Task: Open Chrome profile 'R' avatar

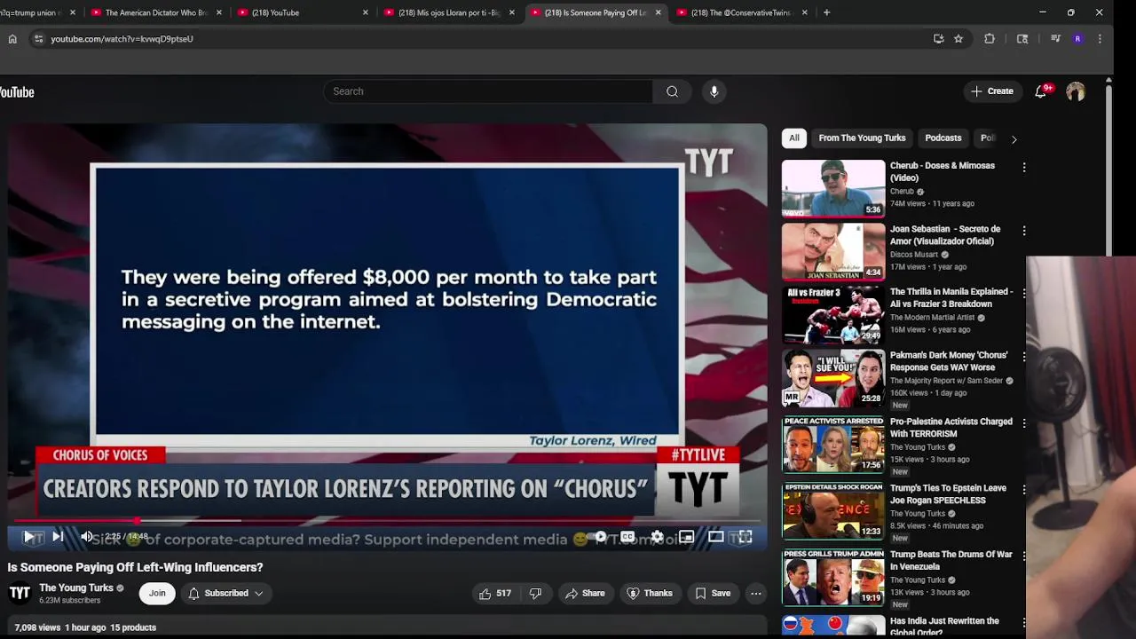Action: pos(1077,39)
